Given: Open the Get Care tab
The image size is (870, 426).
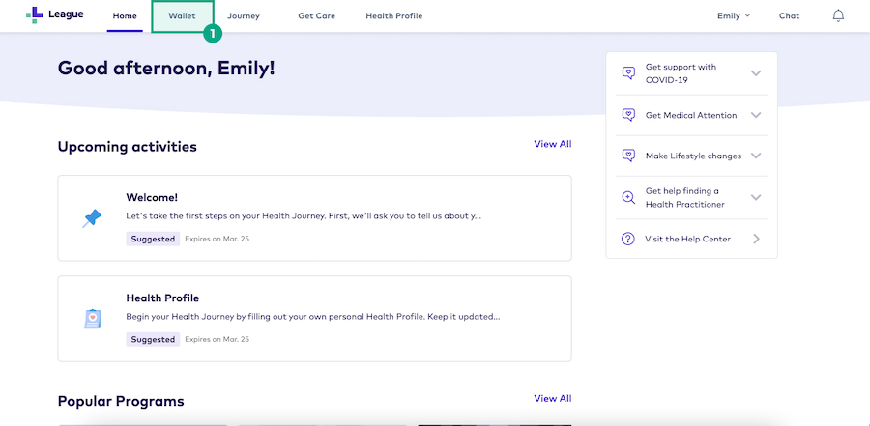Looking at the screenshot, I should coord(316,16).
